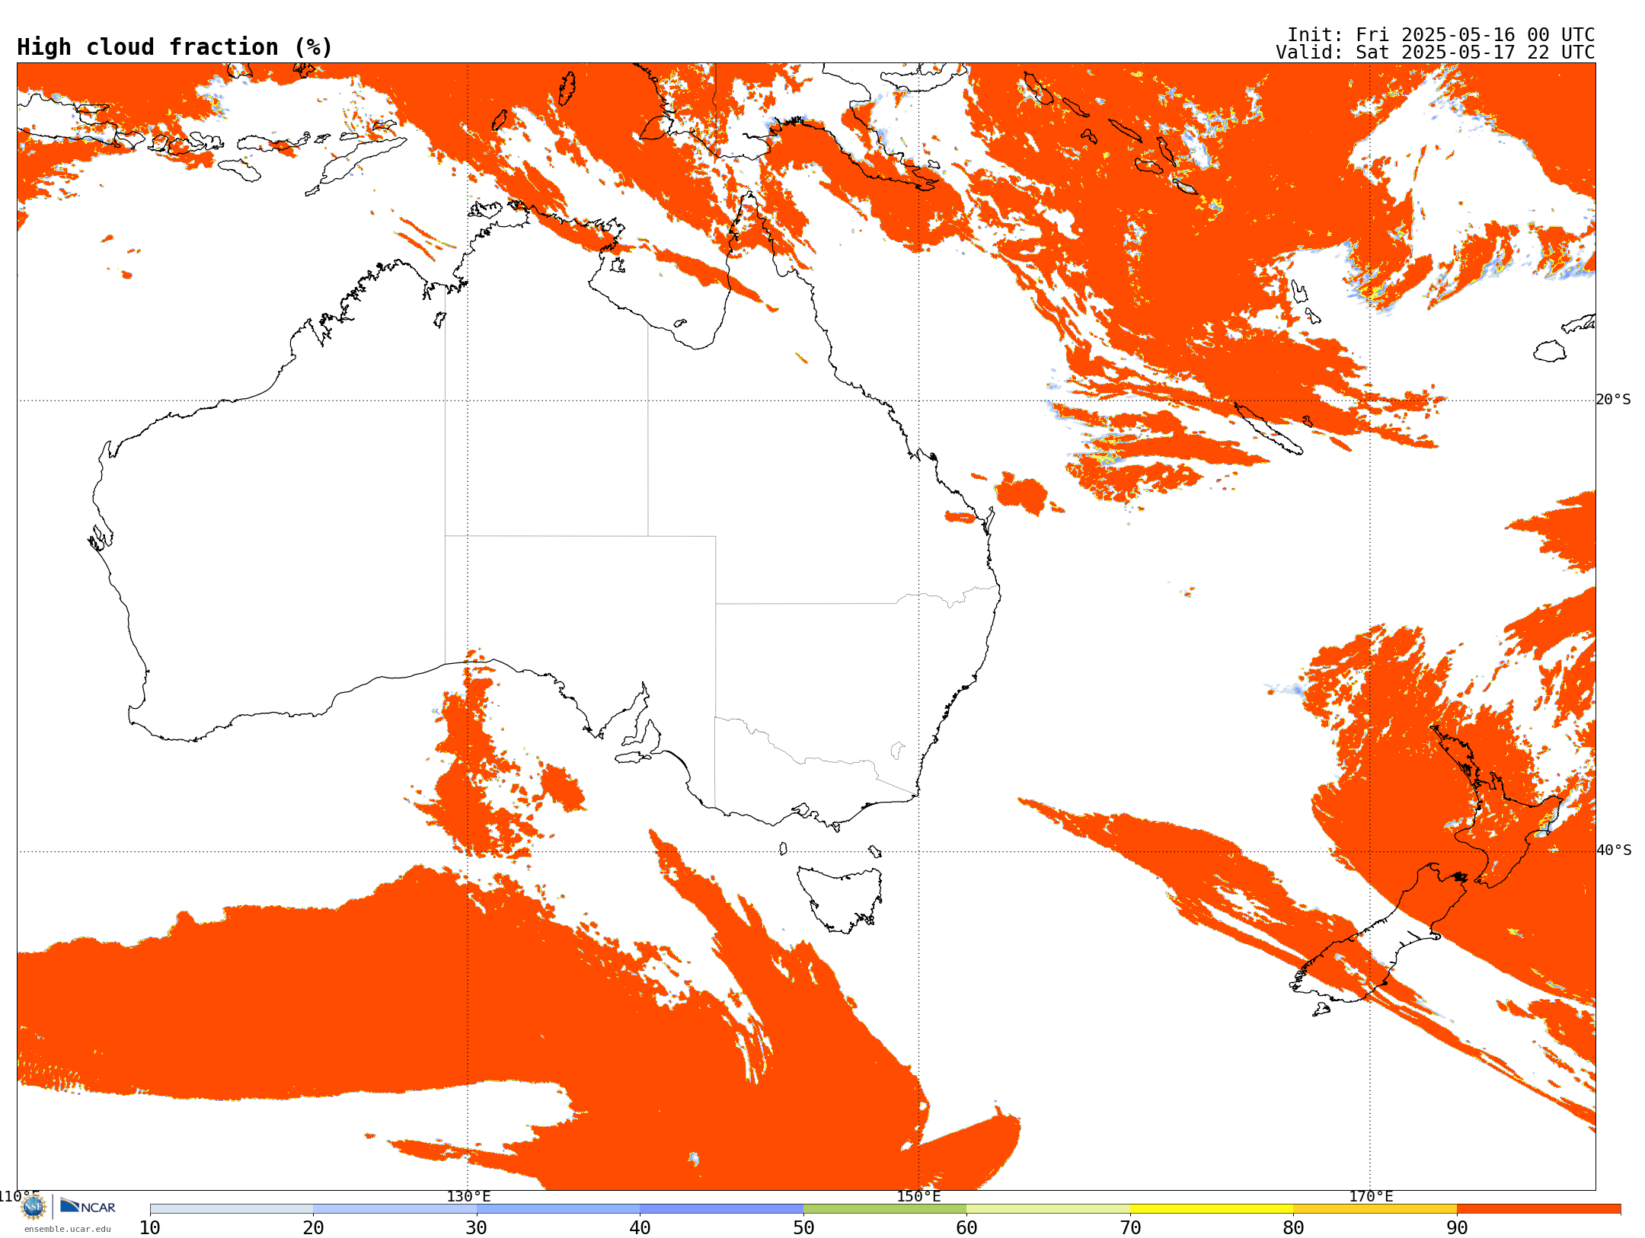Select the 30-40 blue colorbar segment
Screen dimensions: 1645x1238
tap(558, 1209)
